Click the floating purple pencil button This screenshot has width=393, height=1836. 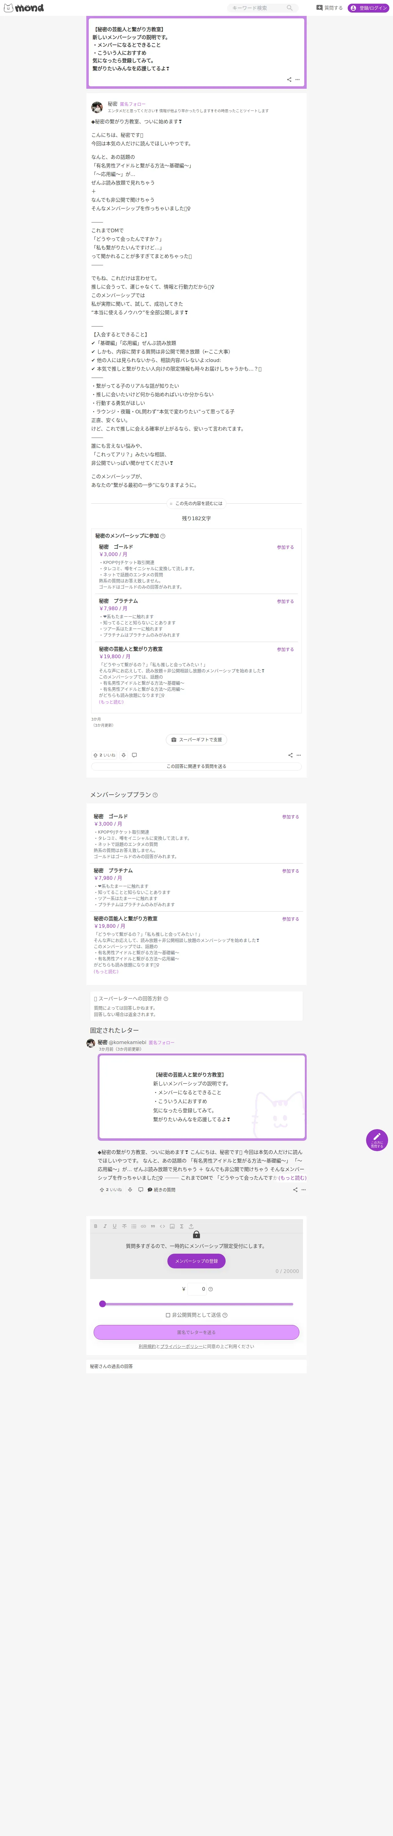click(x=376, y=1140)
